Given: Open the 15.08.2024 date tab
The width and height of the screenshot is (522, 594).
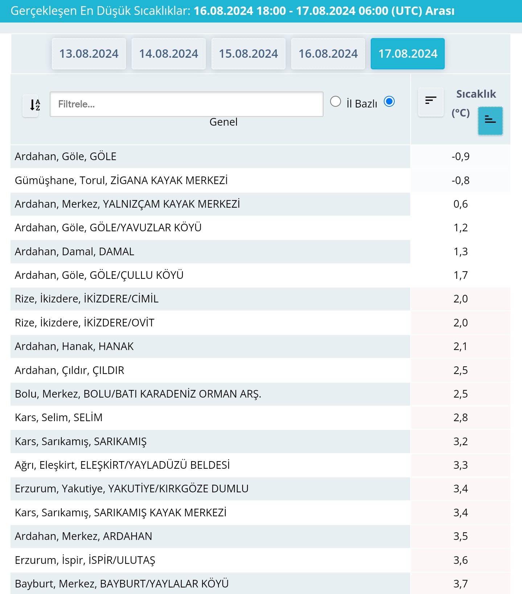Looking at the screenshot, I should point(248,54).
